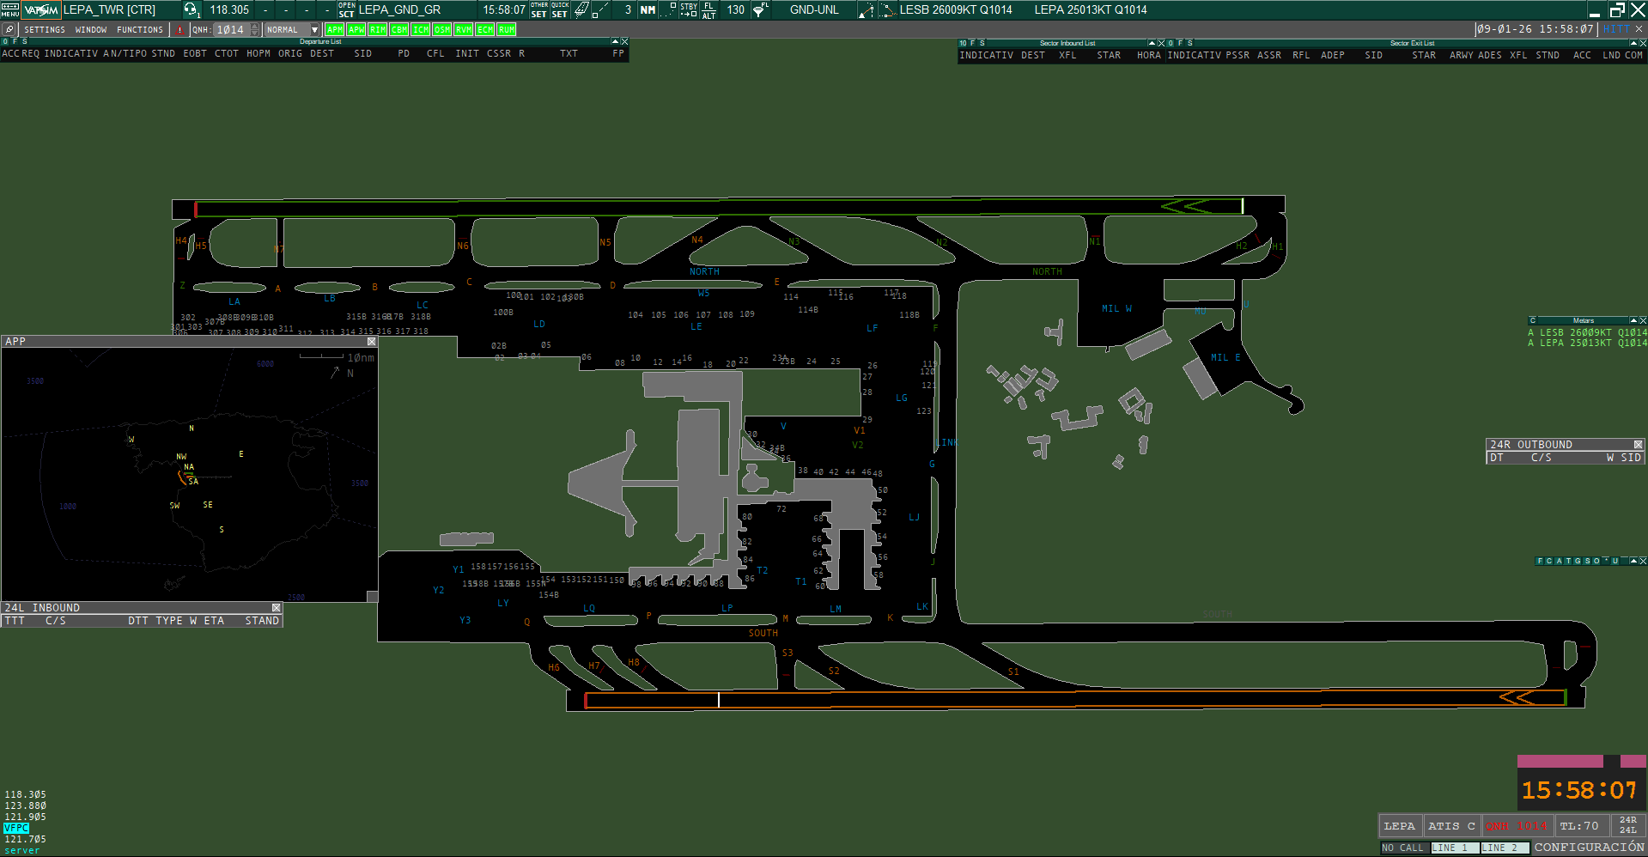The image size is (1648, 857).
Task: Click the STBY mode icon
Action: click(x=689, y=9)
